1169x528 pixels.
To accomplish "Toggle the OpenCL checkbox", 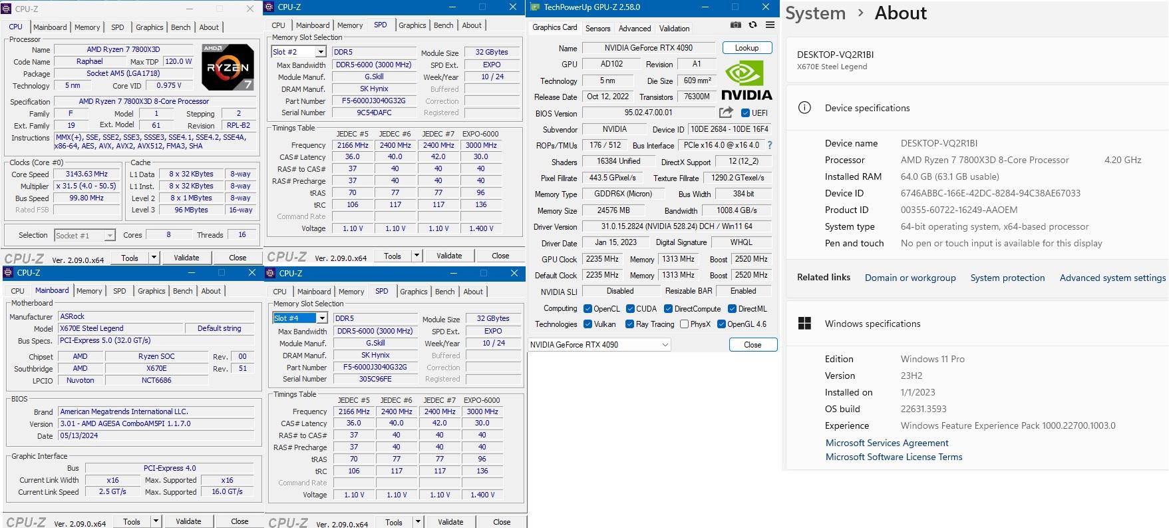I will coord(587,309).
